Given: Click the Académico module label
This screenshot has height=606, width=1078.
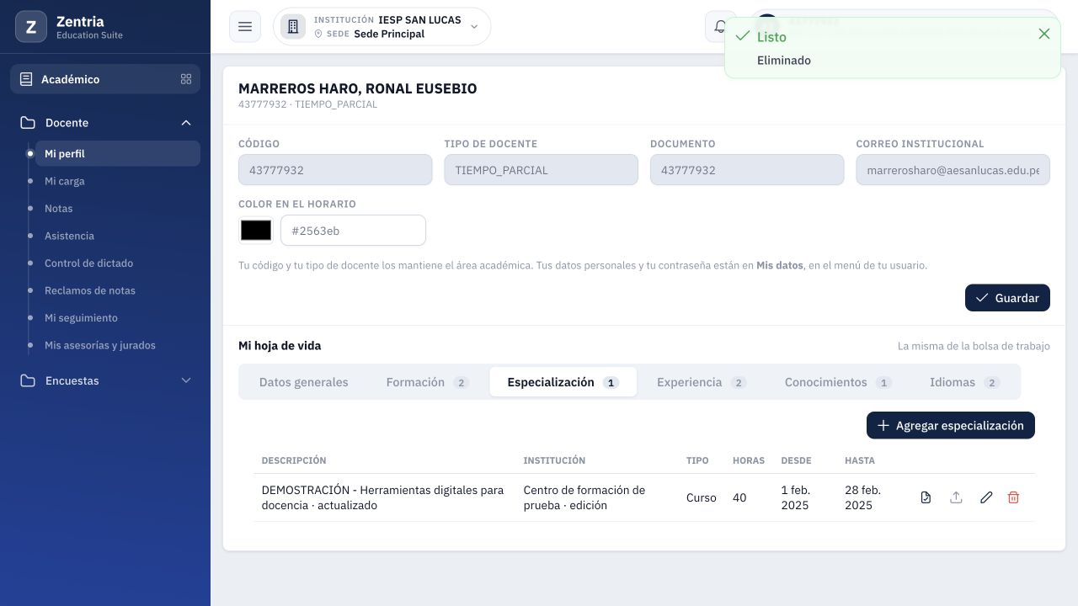Looking at the screenshot, I should (x=70, y=79).
